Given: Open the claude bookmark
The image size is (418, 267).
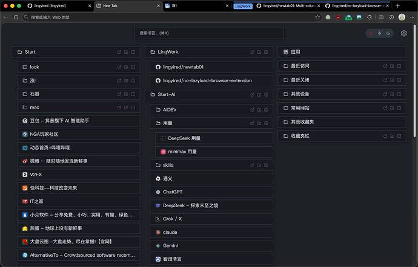Looking at the screenshot, I should pyautogui.click(x=211, y=233).
